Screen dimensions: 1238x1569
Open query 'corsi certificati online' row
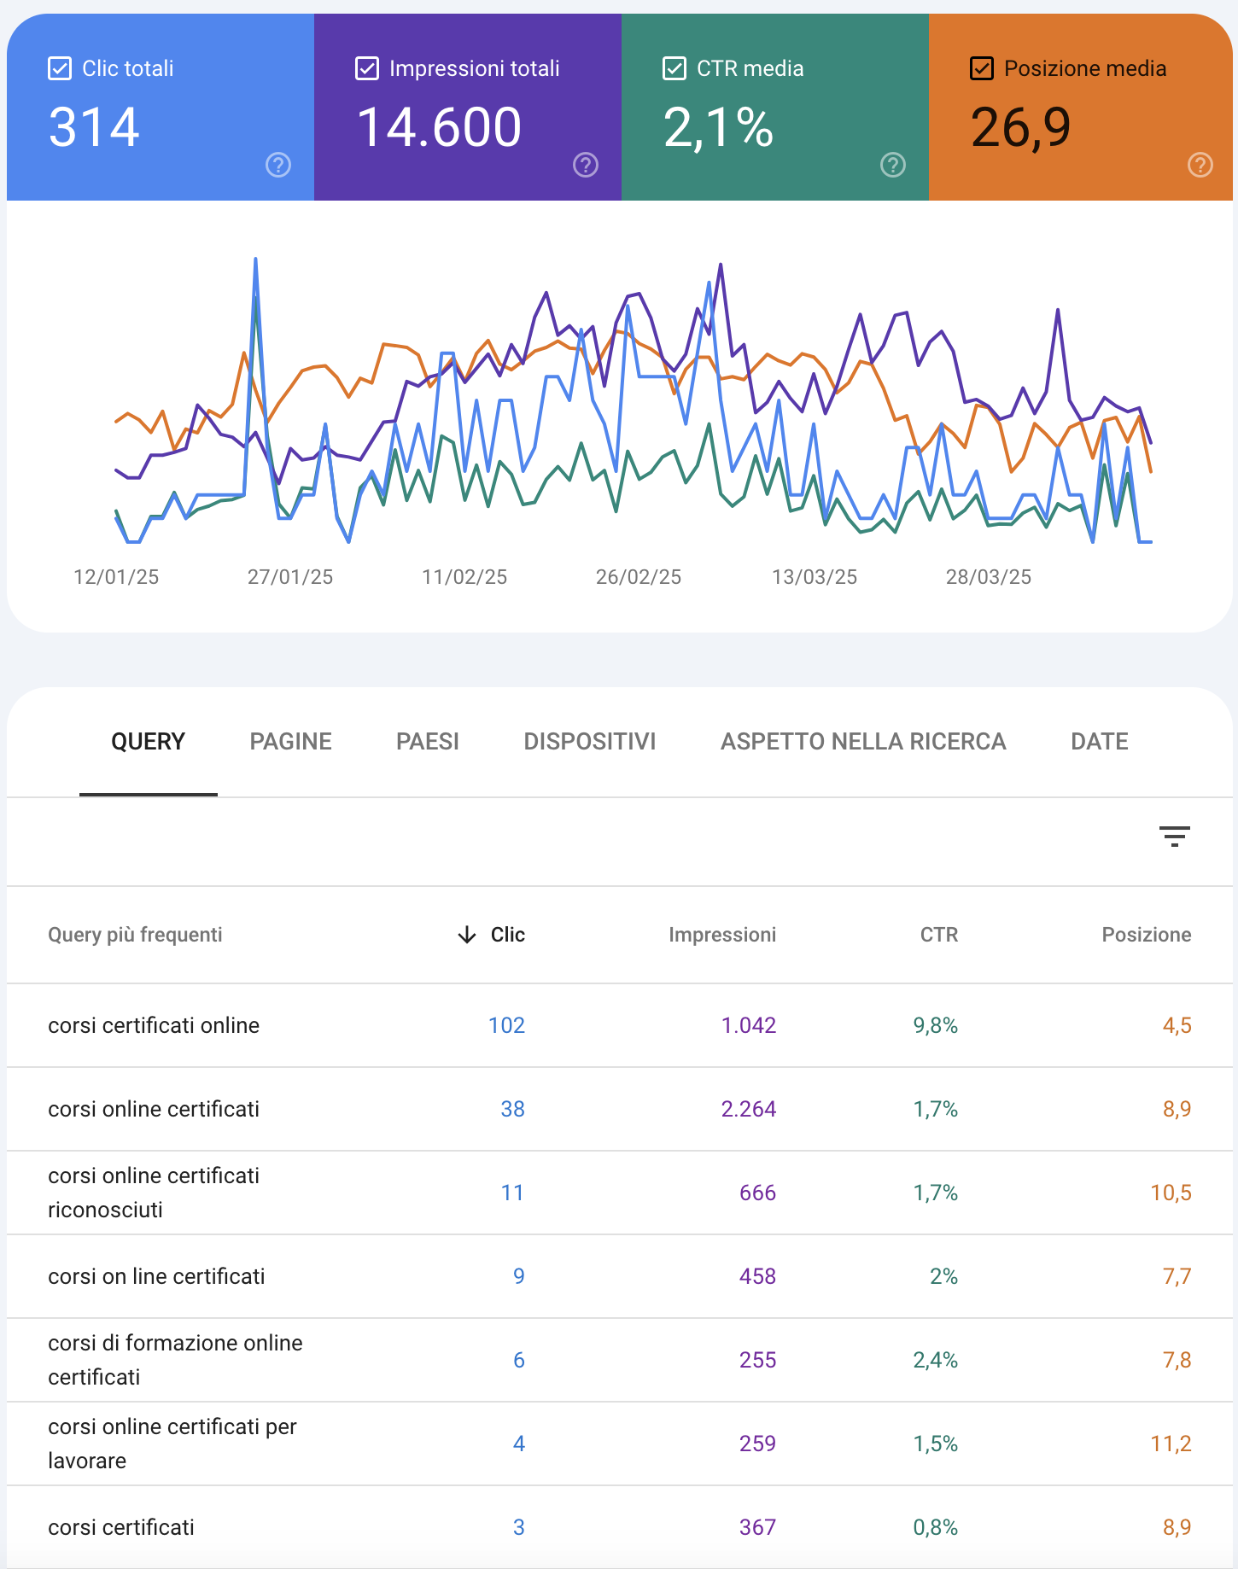point(154,1025)
